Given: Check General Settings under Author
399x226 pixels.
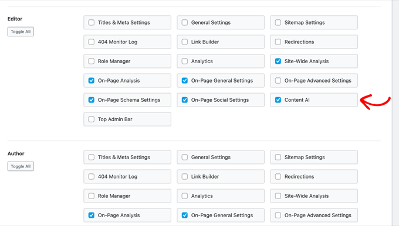Looking at the screenshot, I should point(185,157).
